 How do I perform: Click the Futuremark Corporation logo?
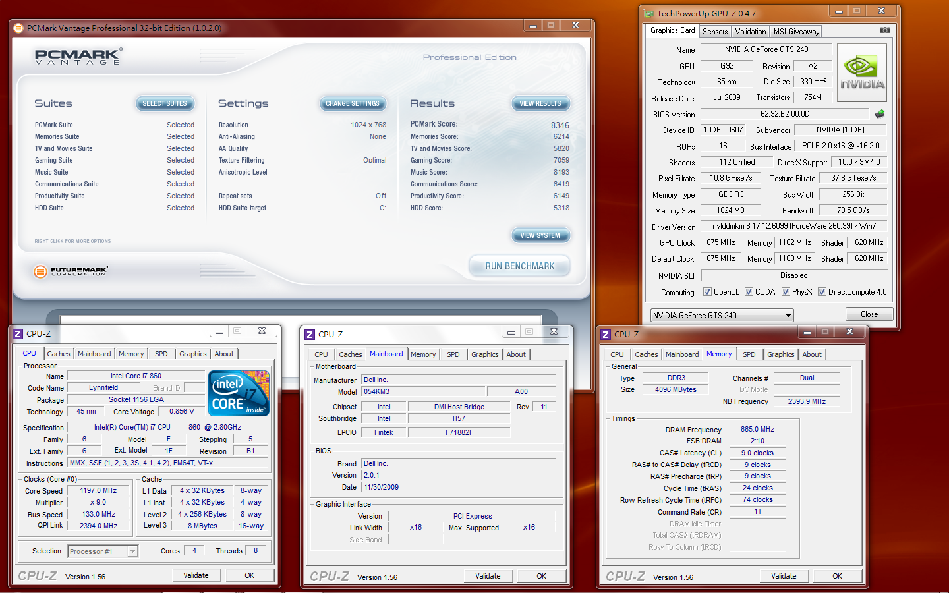click(x=71, y=271)
